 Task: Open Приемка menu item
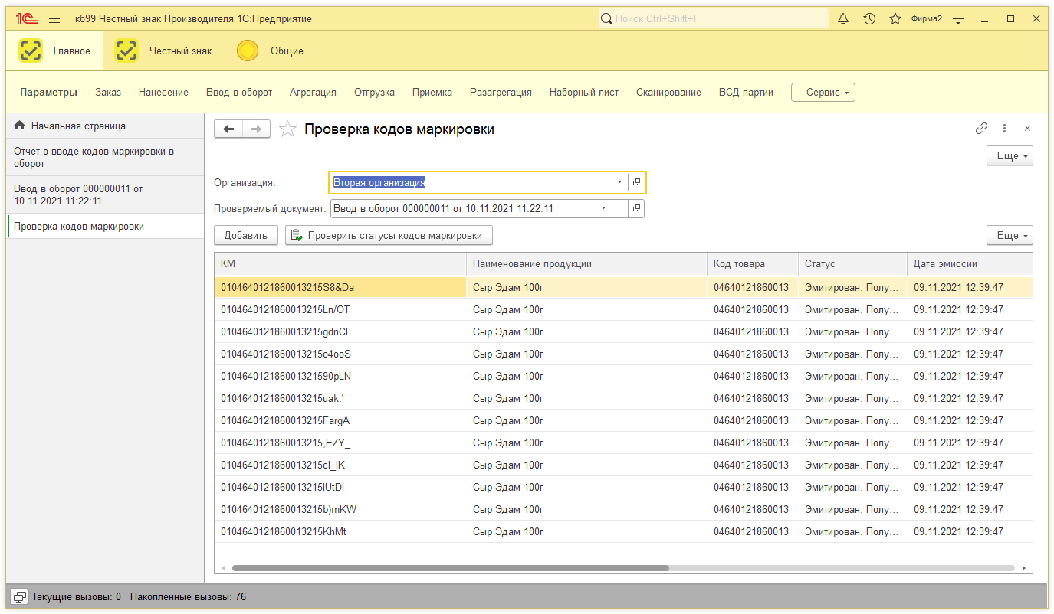pyautogui.click(x=432, y=93)
